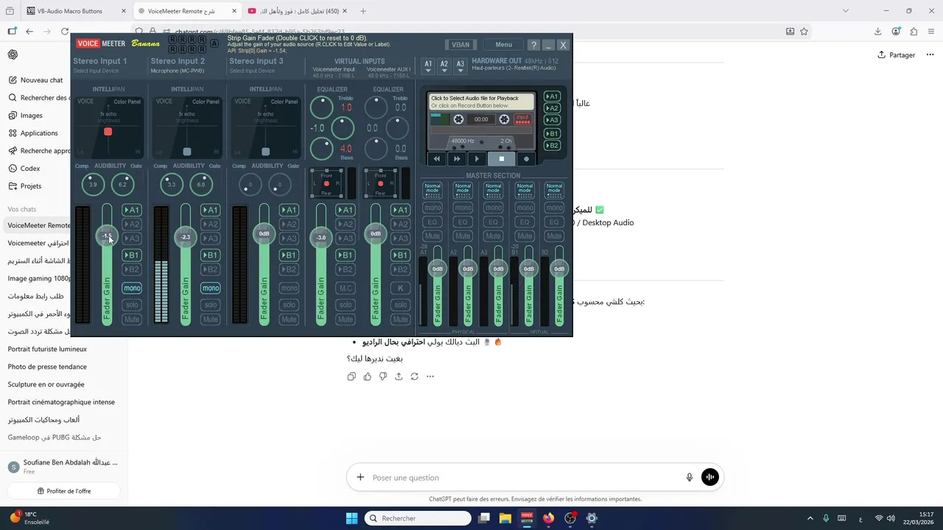
Task: Hit the stop button on the cassette recorder
Action: click(502, 159)
